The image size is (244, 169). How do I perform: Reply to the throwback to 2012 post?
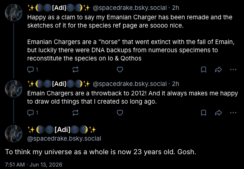(33, 113)
